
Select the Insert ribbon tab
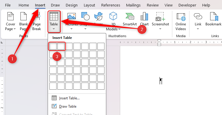click(x=40, y=5)
